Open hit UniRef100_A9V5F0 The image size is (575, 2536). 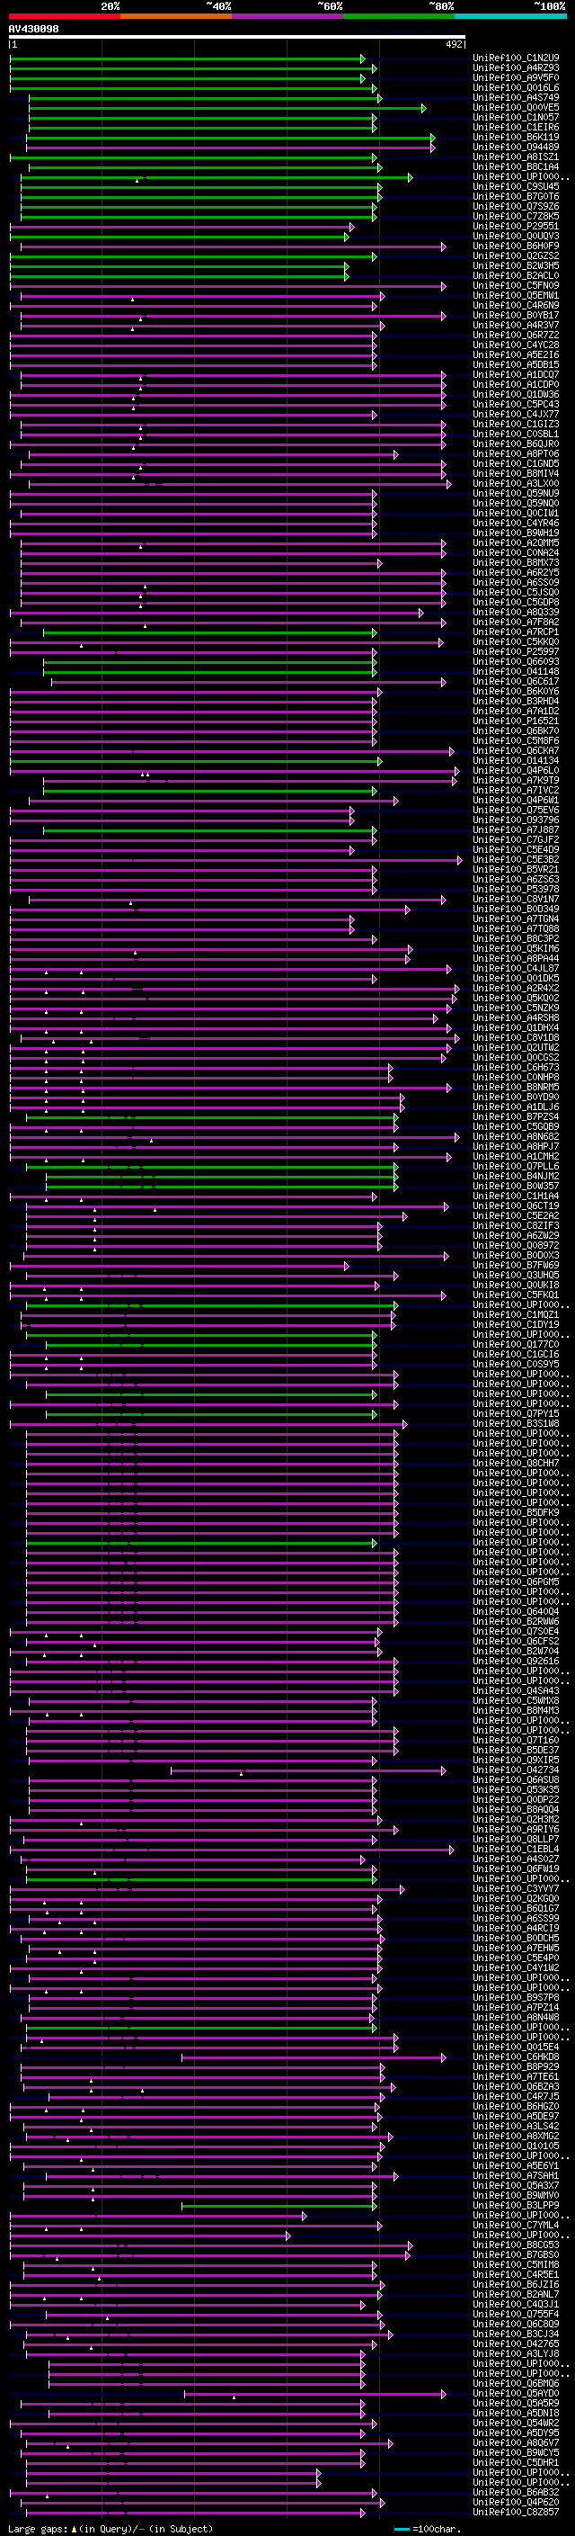tap(516, 77)
